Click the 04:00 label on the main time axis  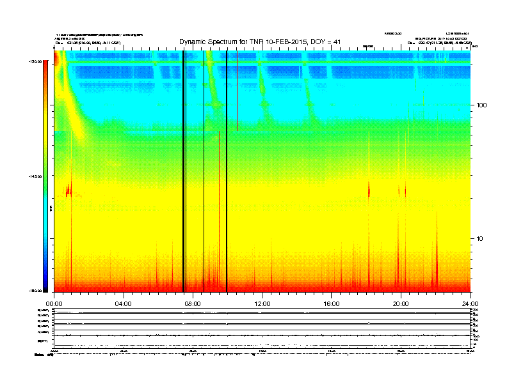[124, 304]
